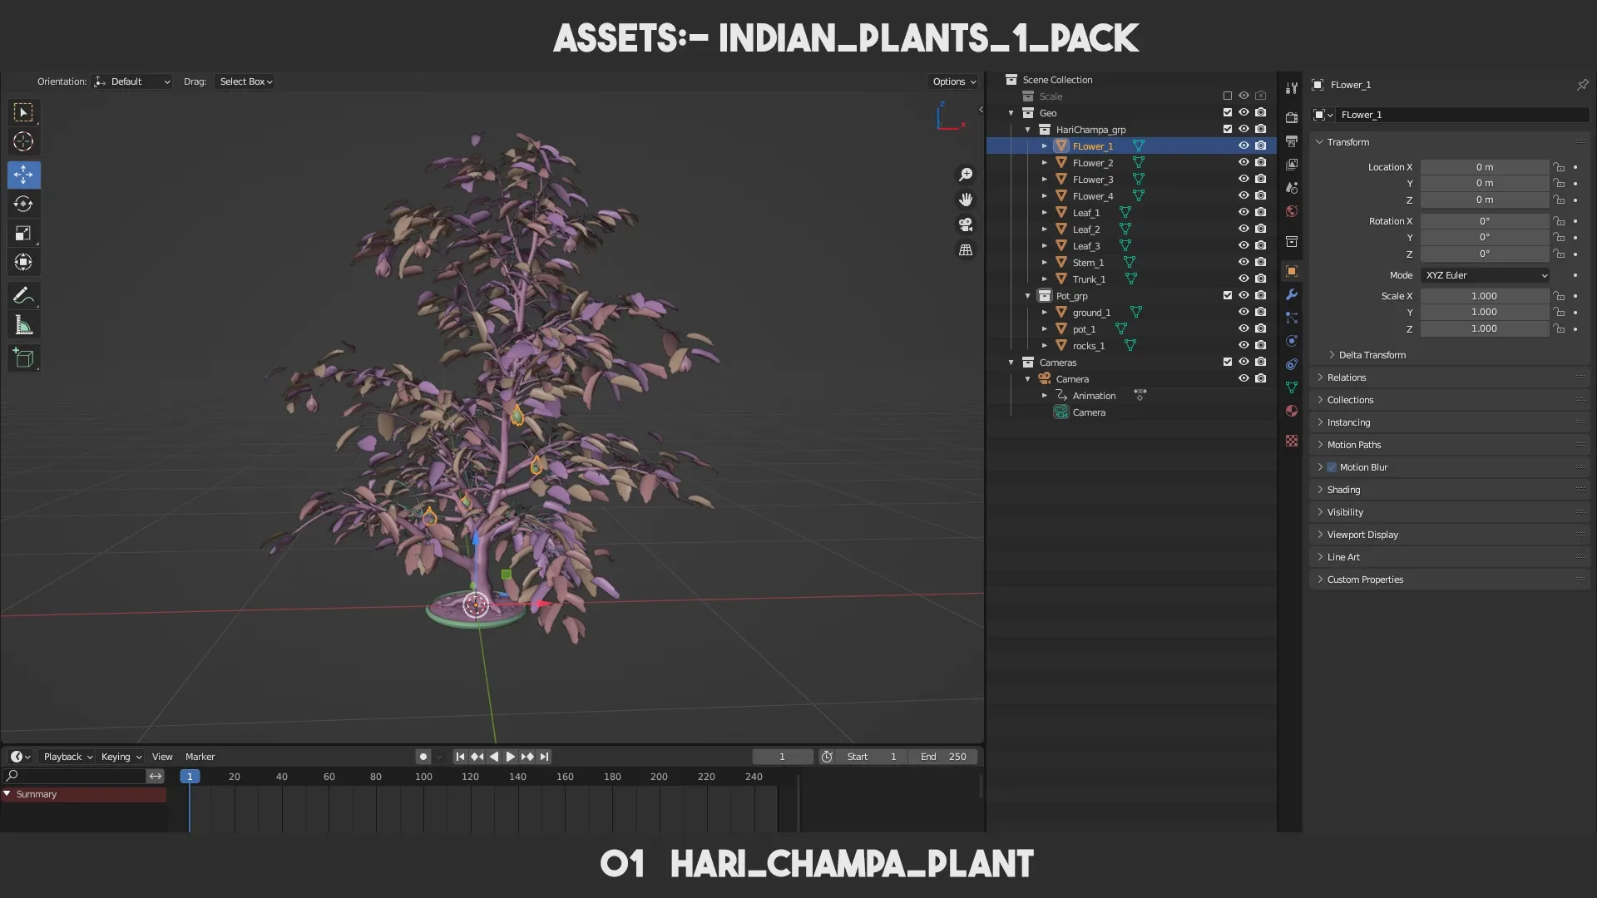
Task: Jump to the timeline end frame
Action: click(x=544, y=757)
